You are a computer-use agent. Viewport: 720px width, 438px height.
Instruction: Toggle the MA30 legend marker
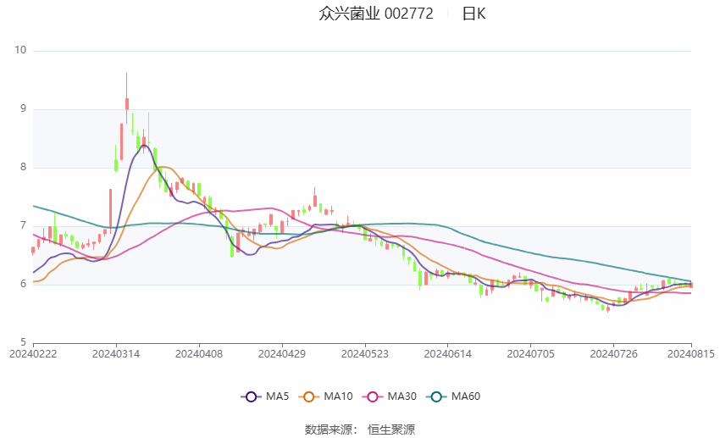click(373, 396)
